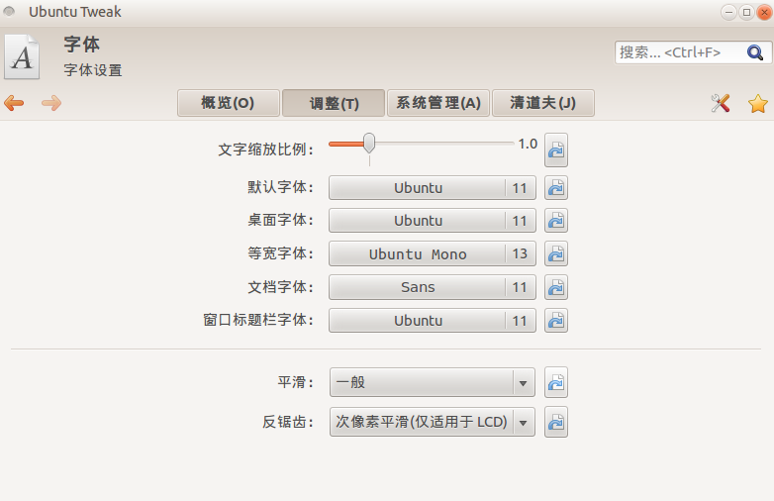This screenshot has width=774, height=501.
Task: Reset the 默认字体 default font setting
Action: 556,188
